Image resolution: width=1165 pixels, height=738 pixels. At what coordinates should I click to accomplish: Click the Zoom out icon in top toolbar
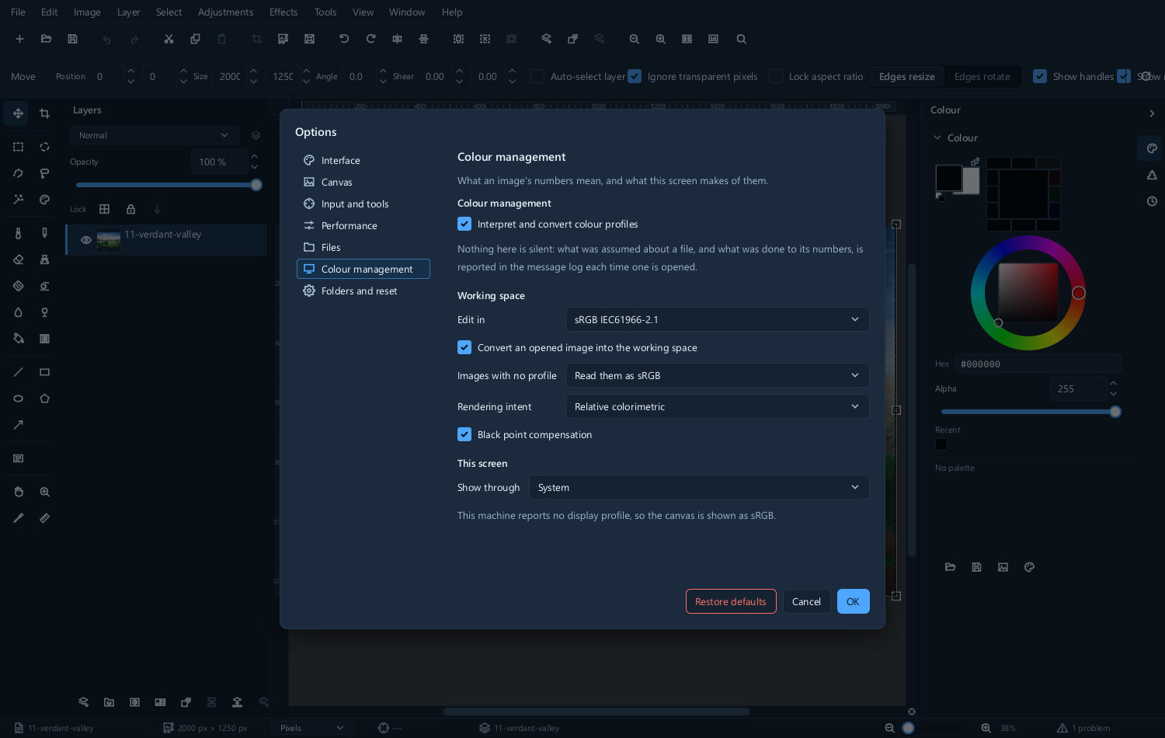click(x=634, y=39)
